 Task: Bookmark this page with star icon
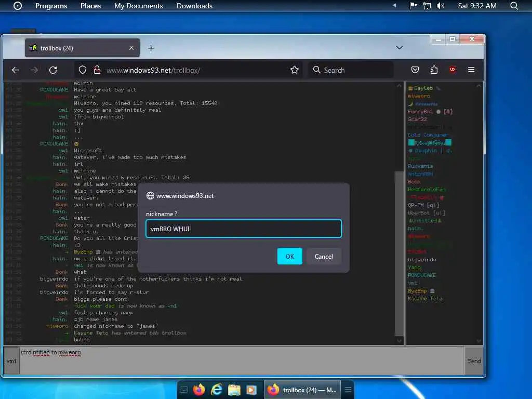(x=295, y=70)
